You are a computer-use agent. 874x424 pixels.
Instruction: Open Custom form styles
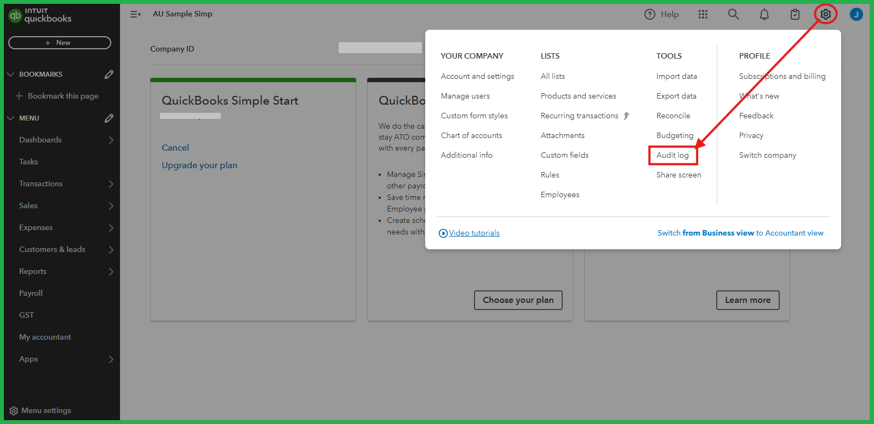(474, 116)
